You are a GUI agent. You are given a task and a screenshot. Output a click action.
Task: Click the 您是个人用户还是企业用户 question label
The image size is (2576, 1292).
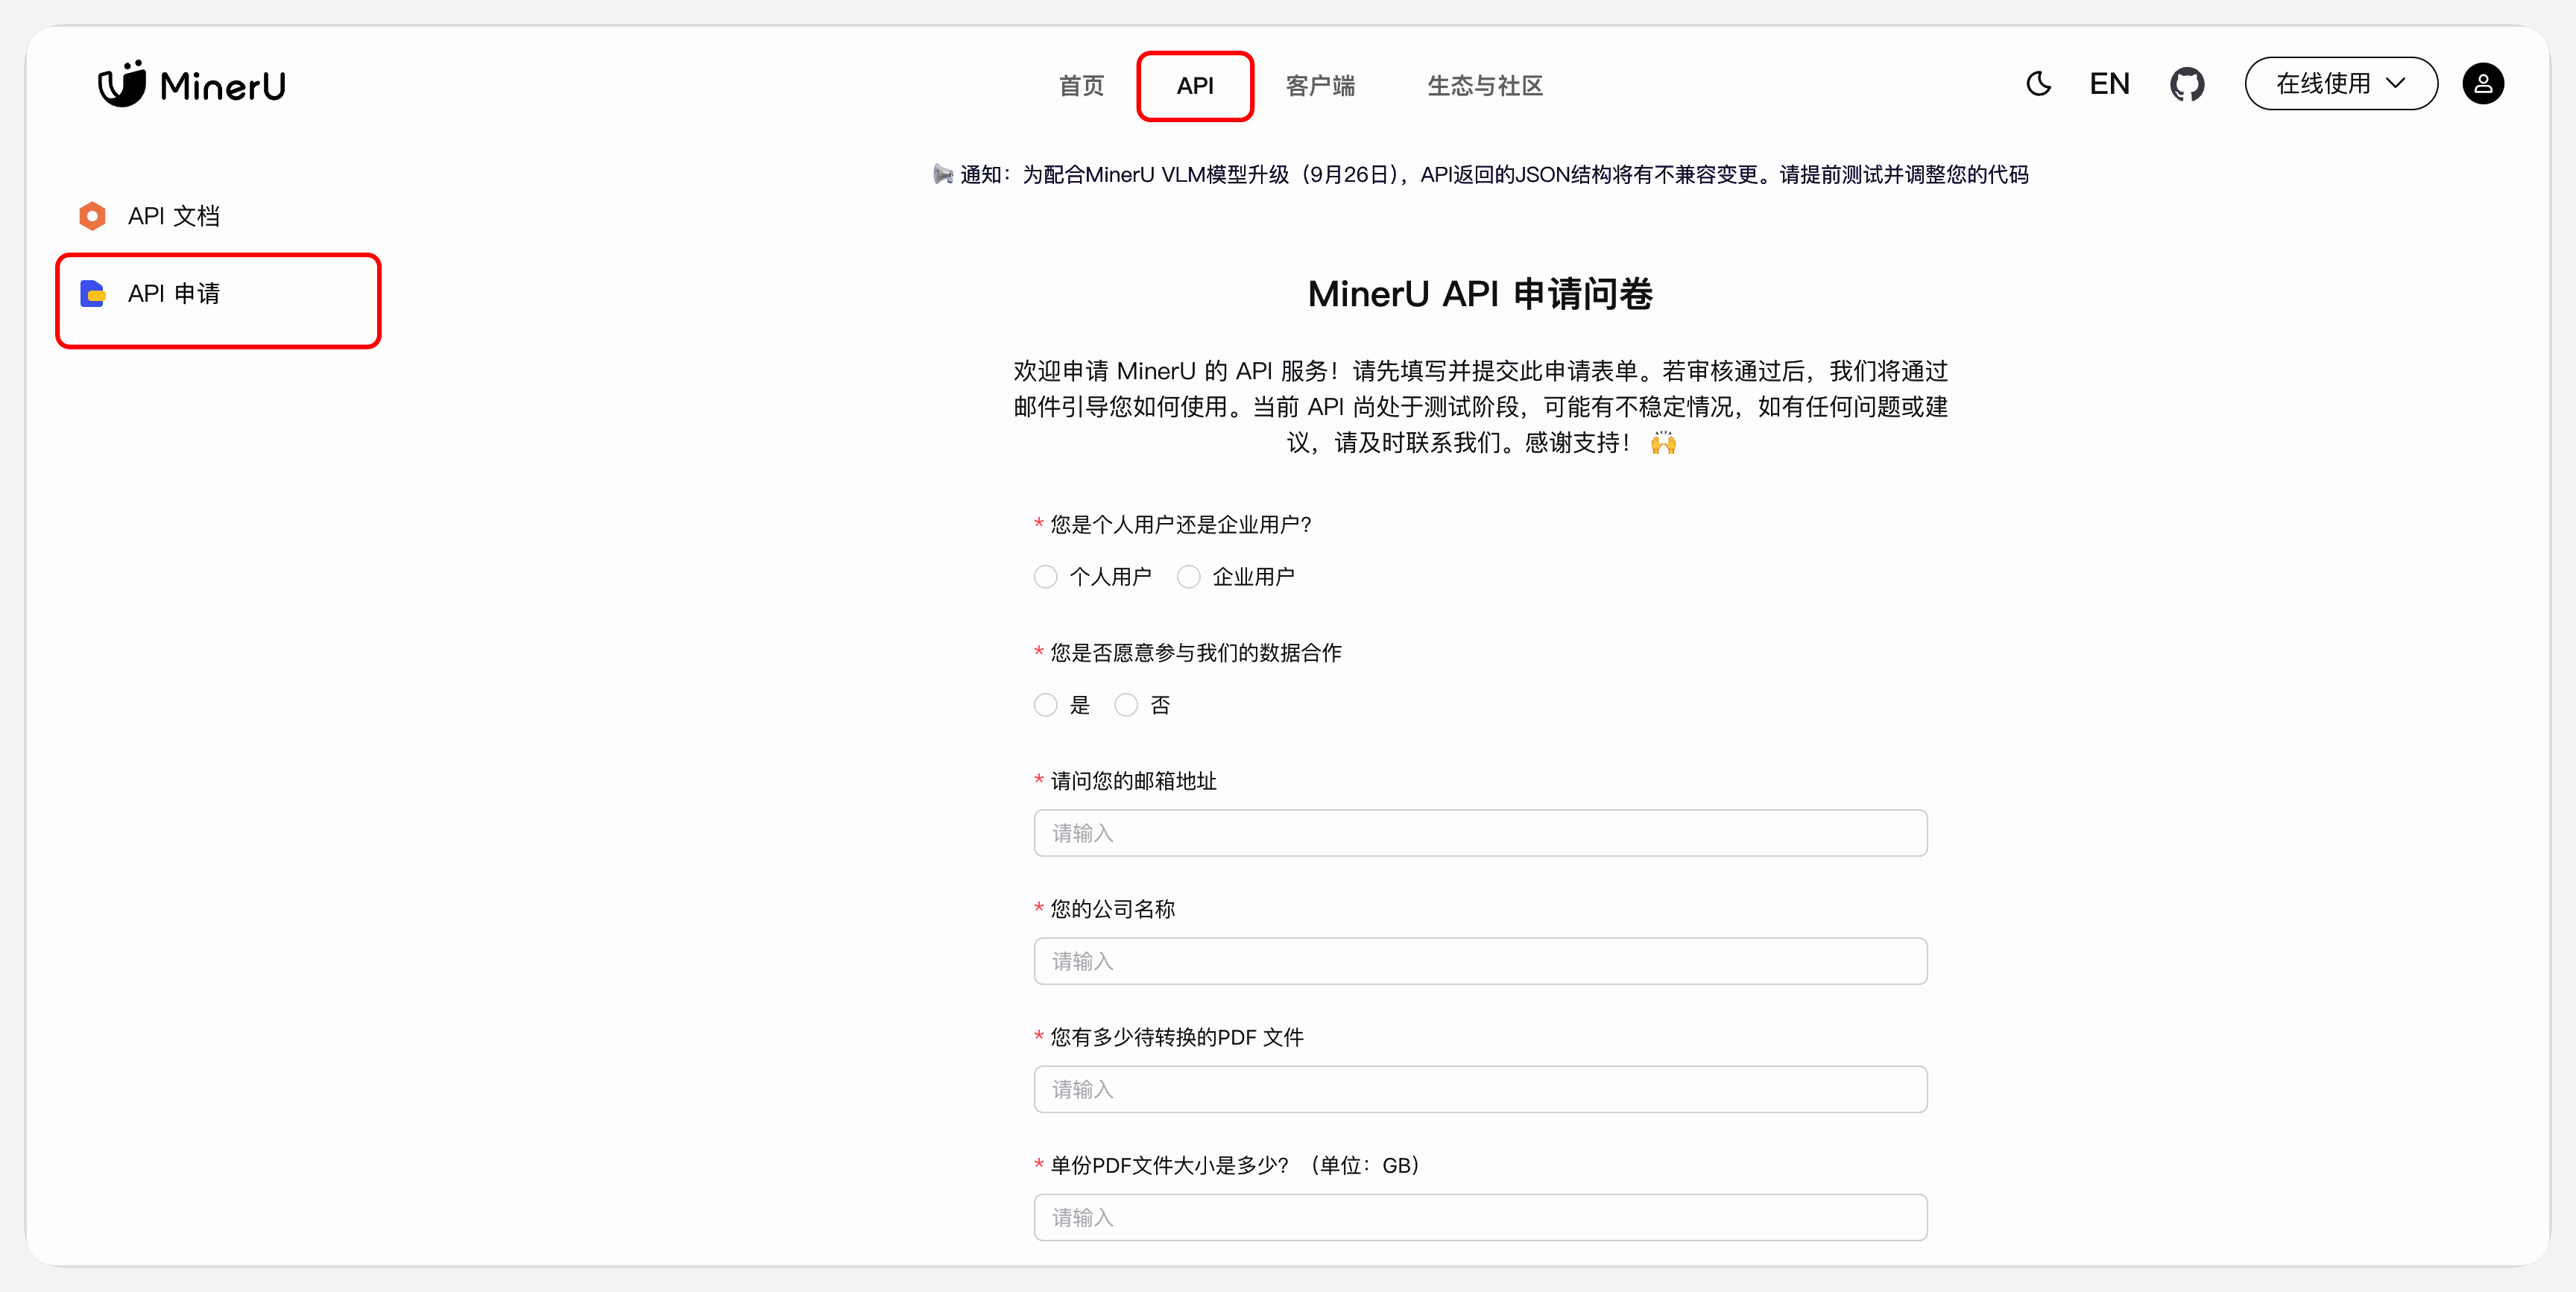coord(1180,525)
